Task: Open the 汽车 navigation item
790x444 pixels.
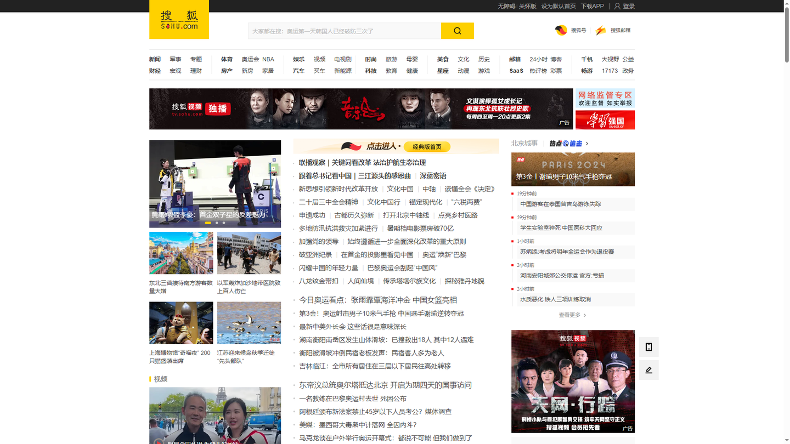Action: (298, 71)
